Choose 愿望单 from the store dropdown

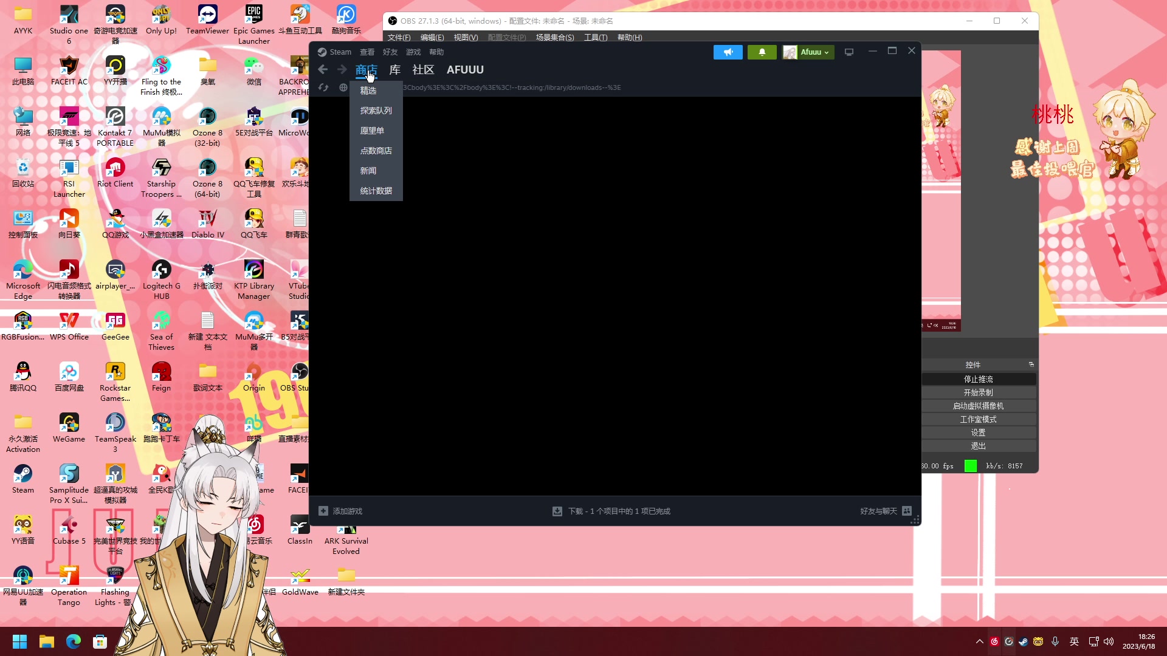(376, 131)
